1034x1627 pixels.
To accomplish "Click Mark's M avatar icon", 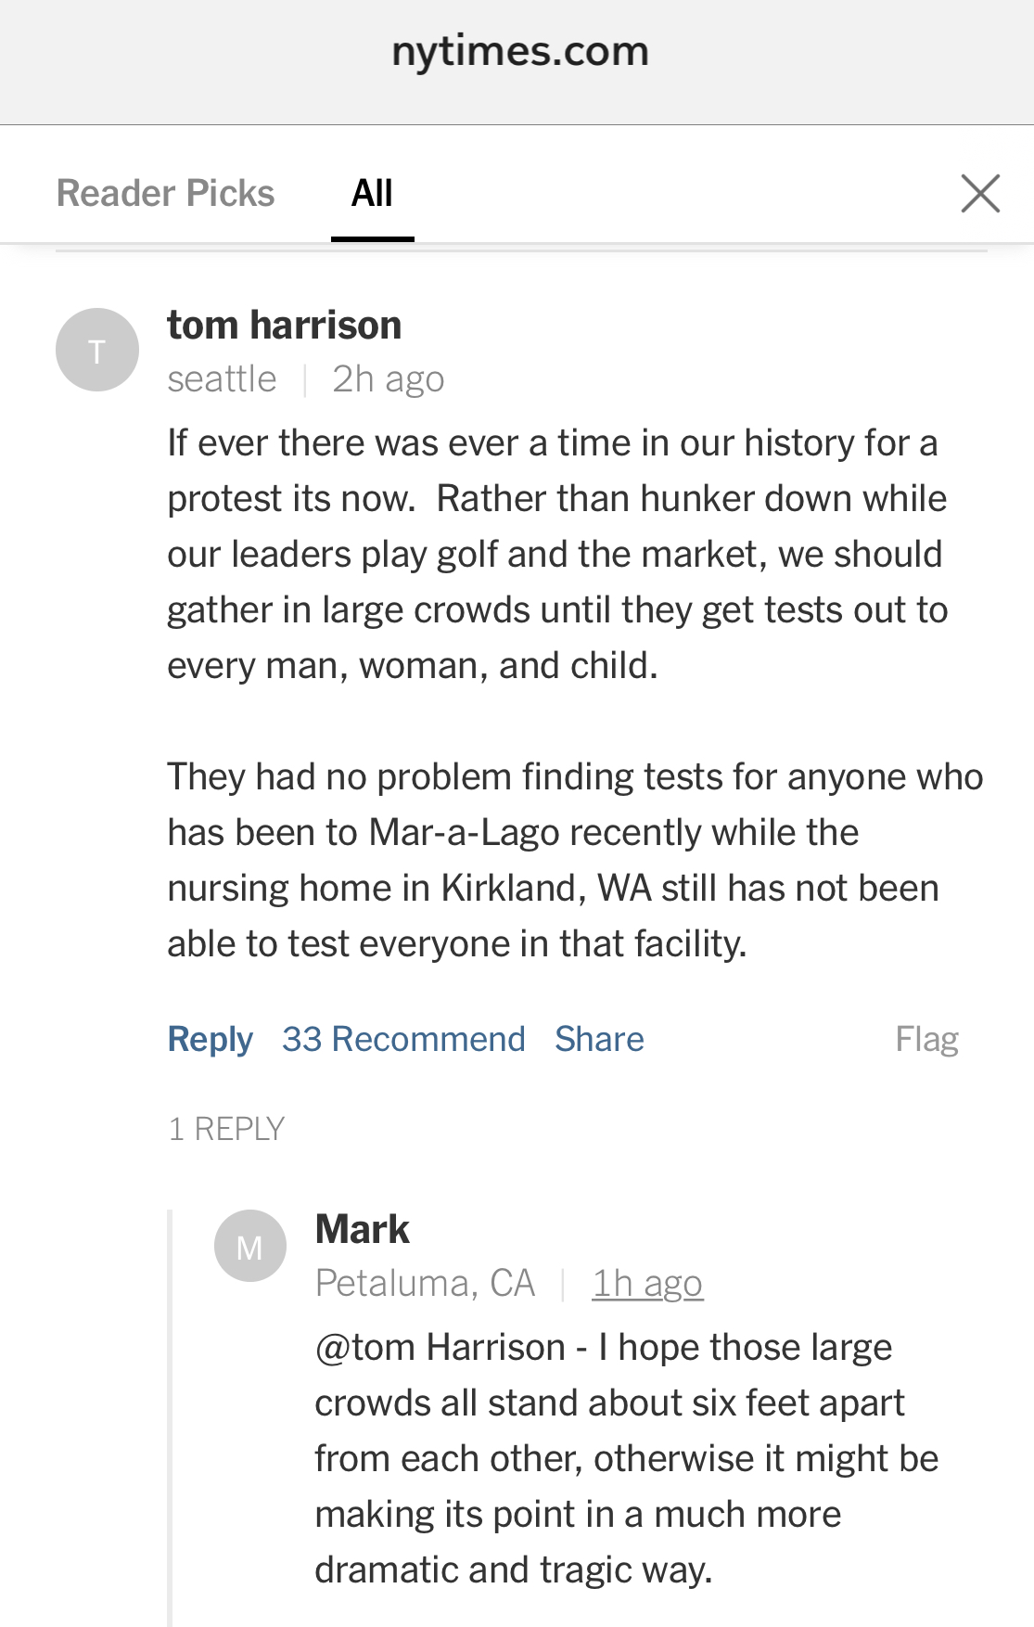I will 249,1247.
